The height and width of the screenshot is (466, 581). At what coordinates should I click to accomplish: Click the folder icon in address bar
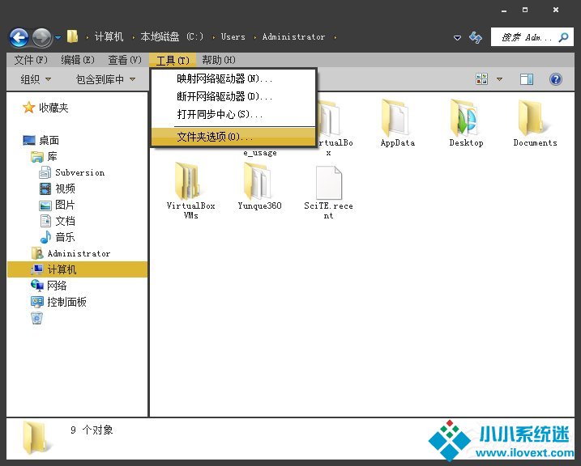pyautogui.click(x=73, y=36)
